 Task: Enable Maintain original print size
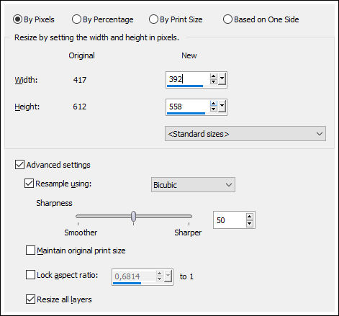(30, 250)
